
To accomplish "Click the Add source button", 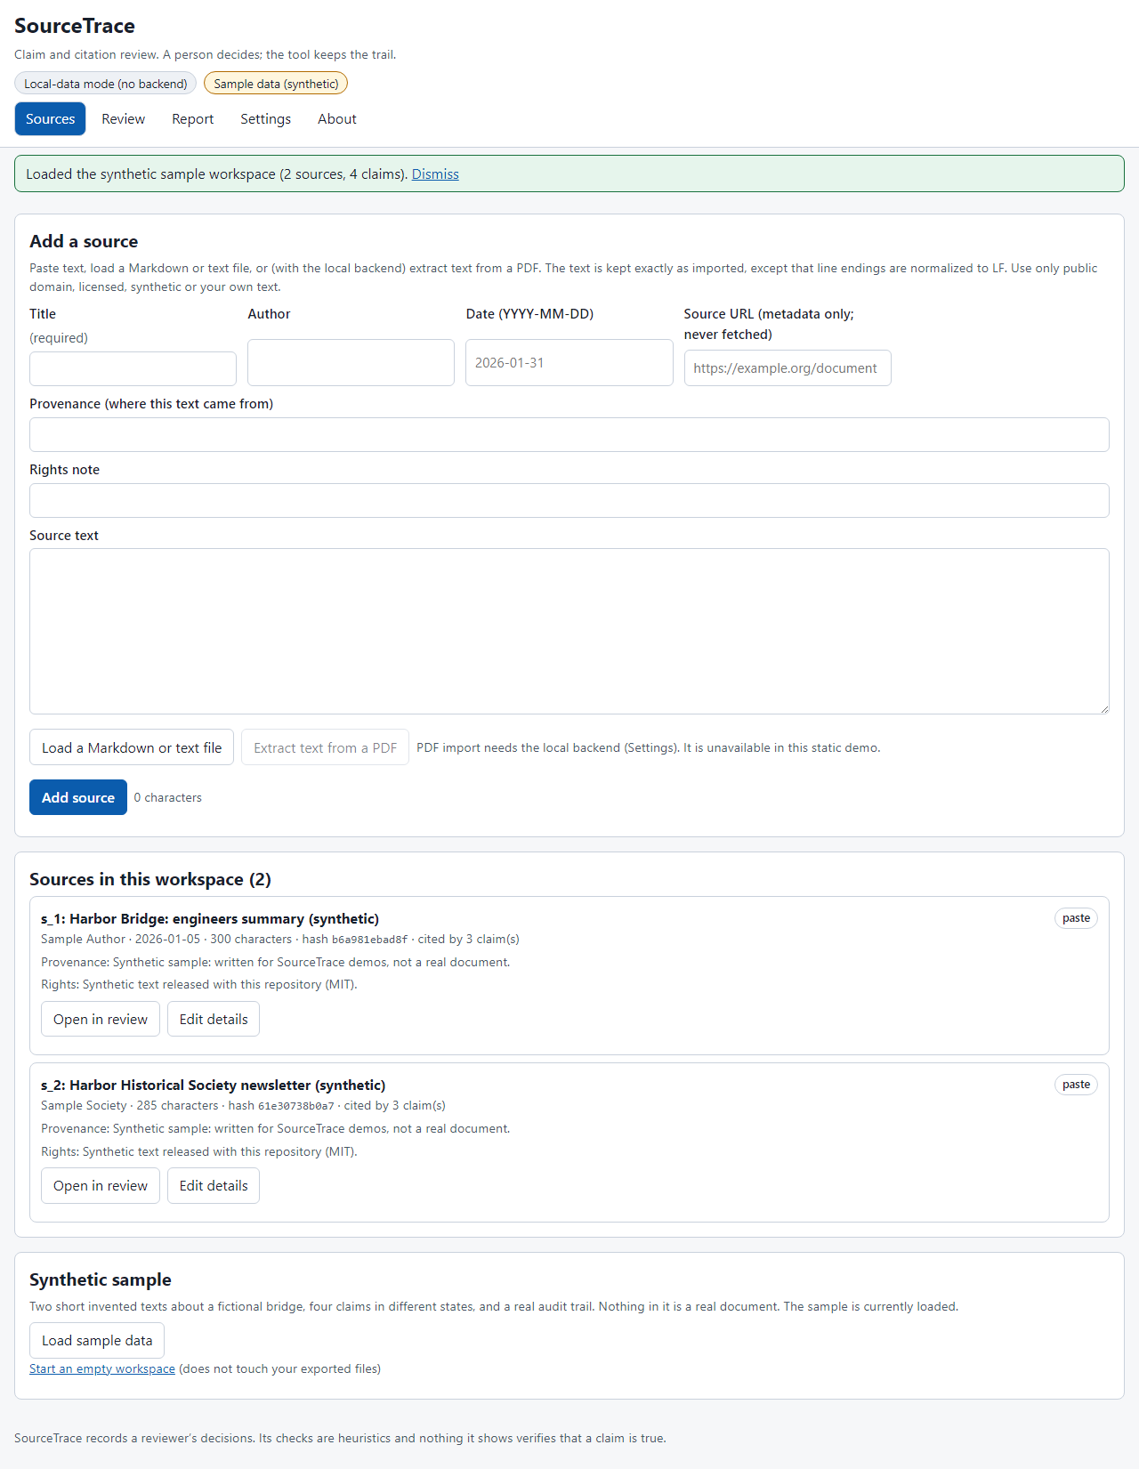I will click(78, 797).
